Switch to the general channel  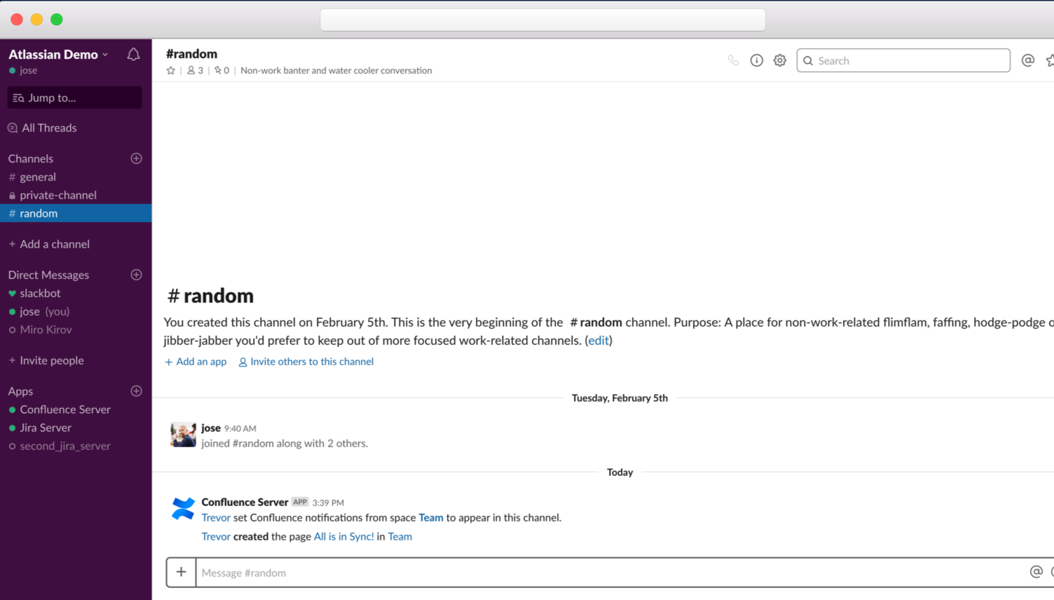pyautogui.click(x=38, y=177)
